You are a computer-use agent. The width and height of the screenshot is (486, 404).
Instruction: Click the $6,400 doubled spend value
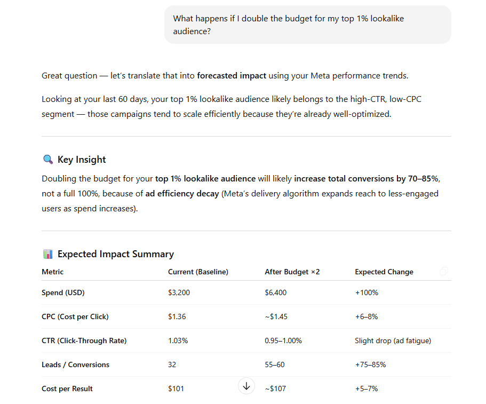[275, 293]
